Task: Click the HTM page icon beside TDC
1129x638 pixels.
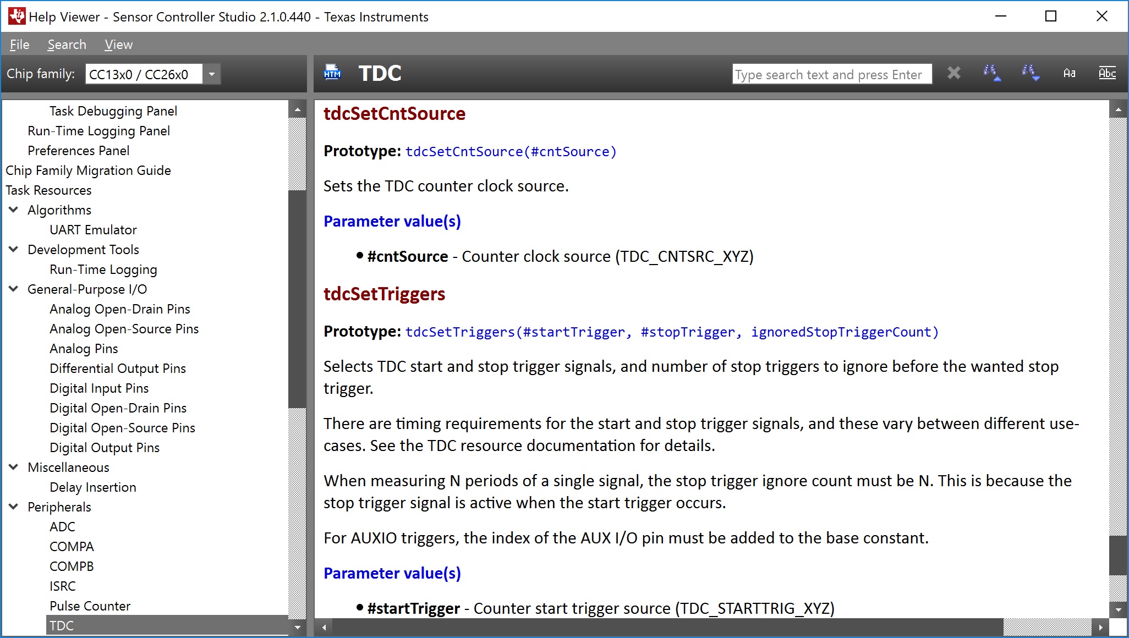Action: click(x=332, y=73)
